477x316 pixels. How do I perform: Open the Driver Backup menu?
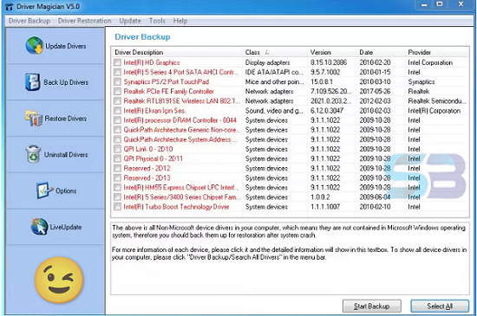29,21
